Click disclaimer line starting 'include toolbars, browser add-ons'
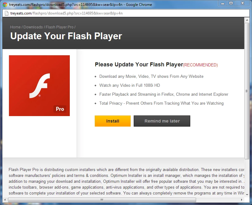Viewport: 252px width, 205px height. pos(126,187)
